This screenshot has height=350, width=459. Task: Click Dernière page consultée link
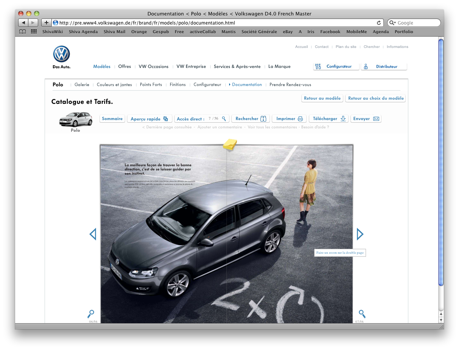pyautogui.click(x=167, y=127)
